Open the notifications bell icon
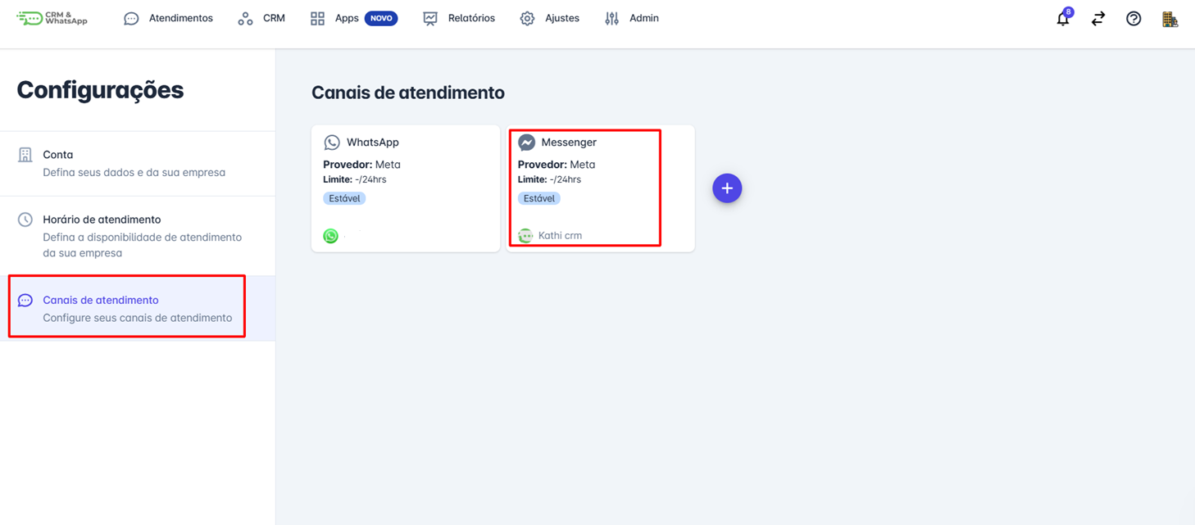Viewport: 1195px width, 525px height. tap(1062, 18)
